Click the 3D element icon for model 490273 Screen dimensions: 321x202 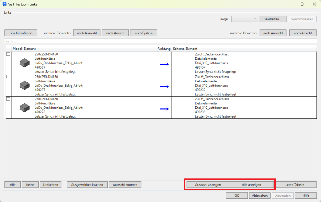point(25,107)
